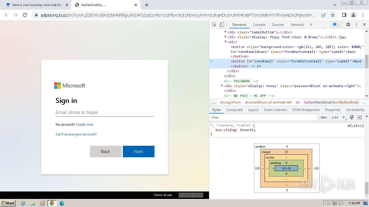Show more DevTools tabs via chevron
This screenshot has height=207, width=369.
pos(311,25)
